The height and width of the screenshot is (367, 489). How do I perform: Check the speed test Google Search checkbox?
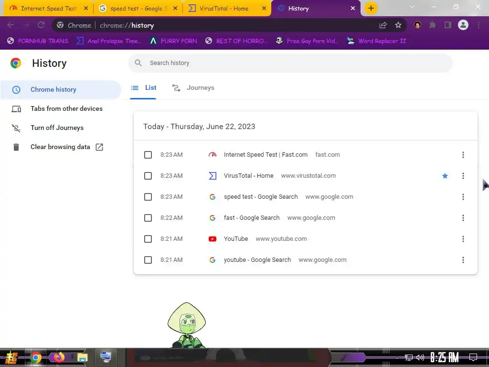[148, 197]
